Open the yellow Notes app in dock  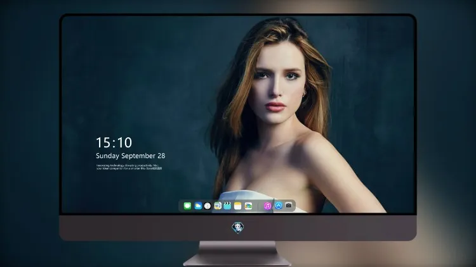[x=238, y=206]
